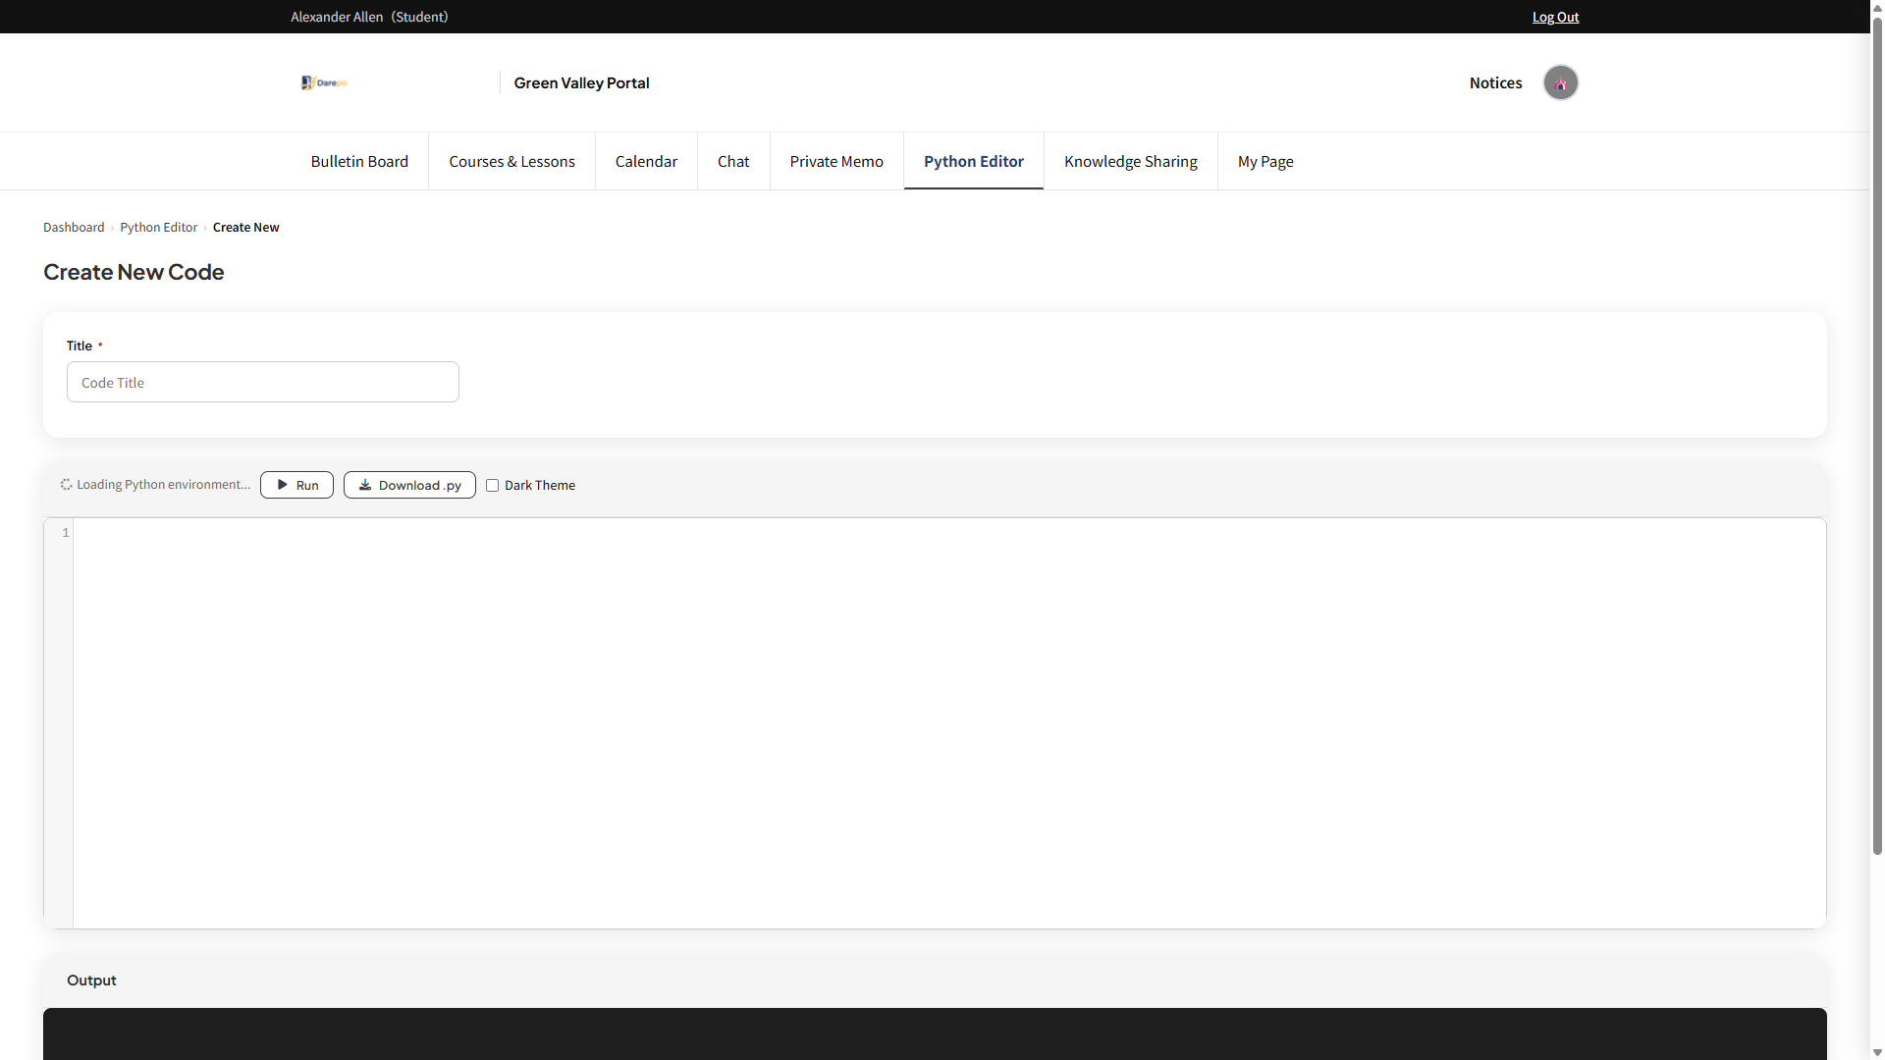This screenshot has height=1060, width=1885.
Task: Click the Run button
Action: (x=296, y=485)
